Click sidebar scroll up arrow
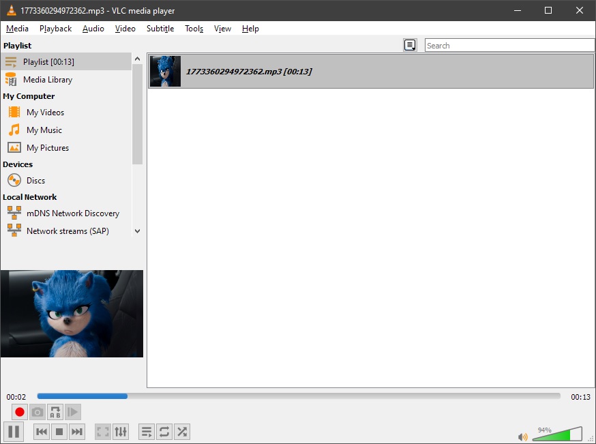Viewport: 596px width, 444px height. (x=138, y=59)
